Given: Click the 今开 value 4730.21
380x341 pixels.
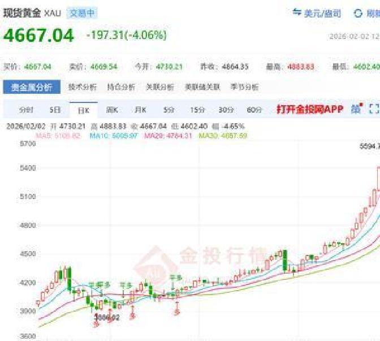Looking at the screenshot, I should [169, 67].
